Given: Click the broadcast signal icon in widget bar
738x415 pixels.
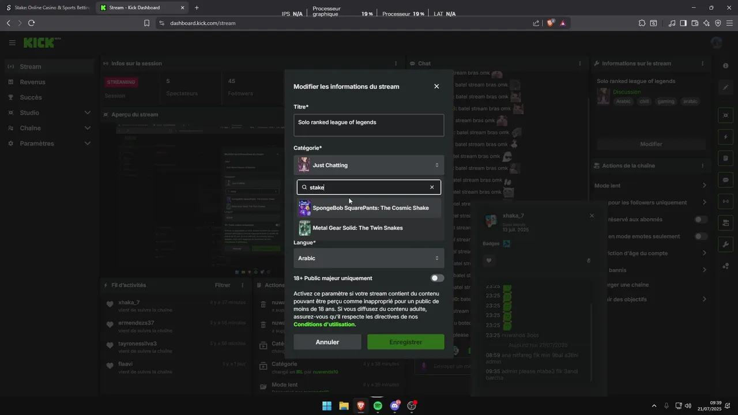Looking at the screenshot, I should click(x=726, y=201).
